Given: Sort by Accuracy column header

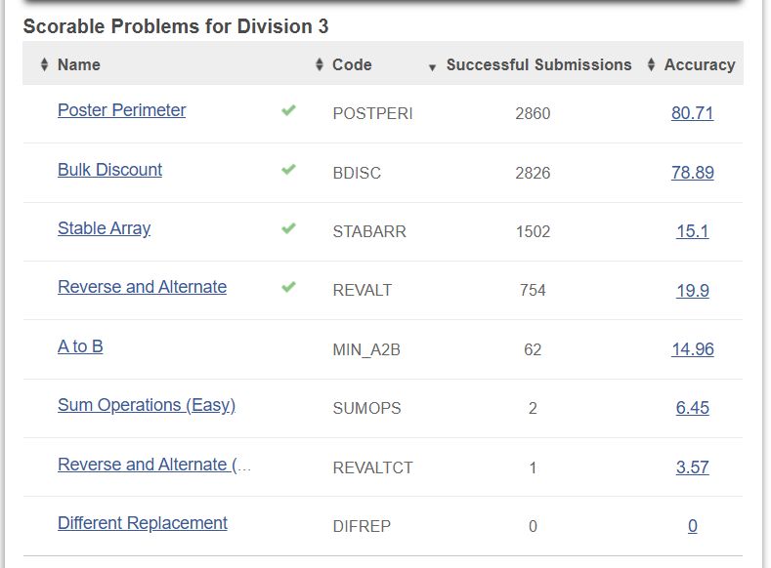Looking at the screenshot, I should (698, 65).
